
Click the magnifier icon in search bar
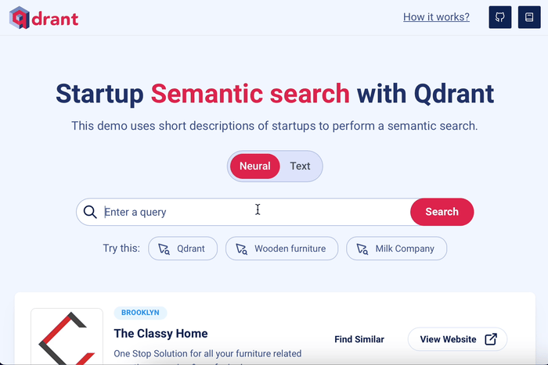pyautogui.click(x=90, y=212)
